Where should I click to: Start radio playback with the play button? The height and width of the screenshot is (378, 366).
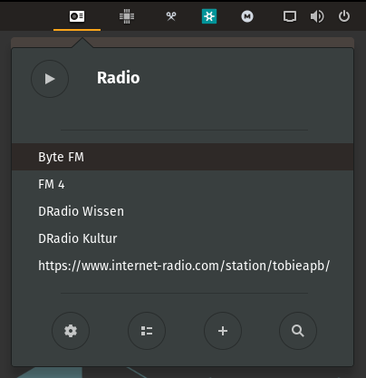coord(50,79)
